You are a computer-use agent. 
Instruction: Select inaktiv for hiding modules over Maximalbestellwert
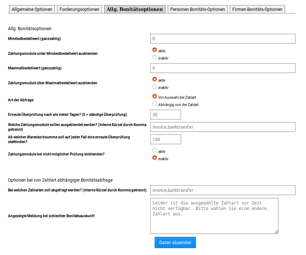(x=155, y=87)
